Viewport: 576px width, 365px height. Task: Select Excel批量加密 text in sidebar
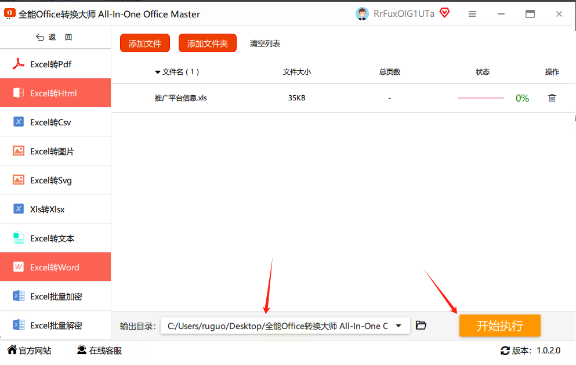56,297
